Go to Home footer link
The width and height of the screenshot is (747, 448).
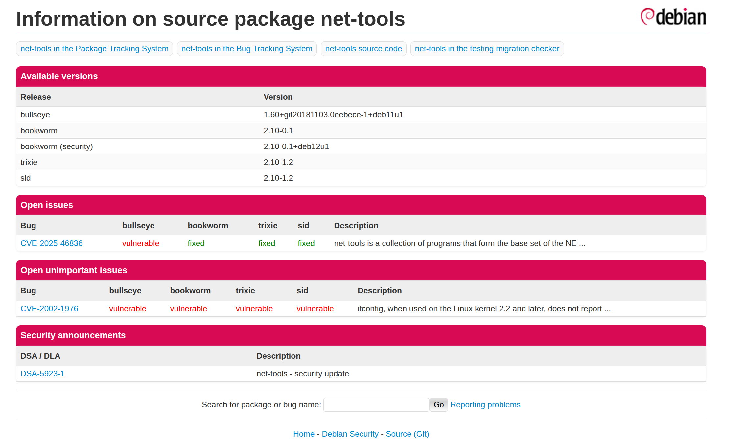pos(304,434)
